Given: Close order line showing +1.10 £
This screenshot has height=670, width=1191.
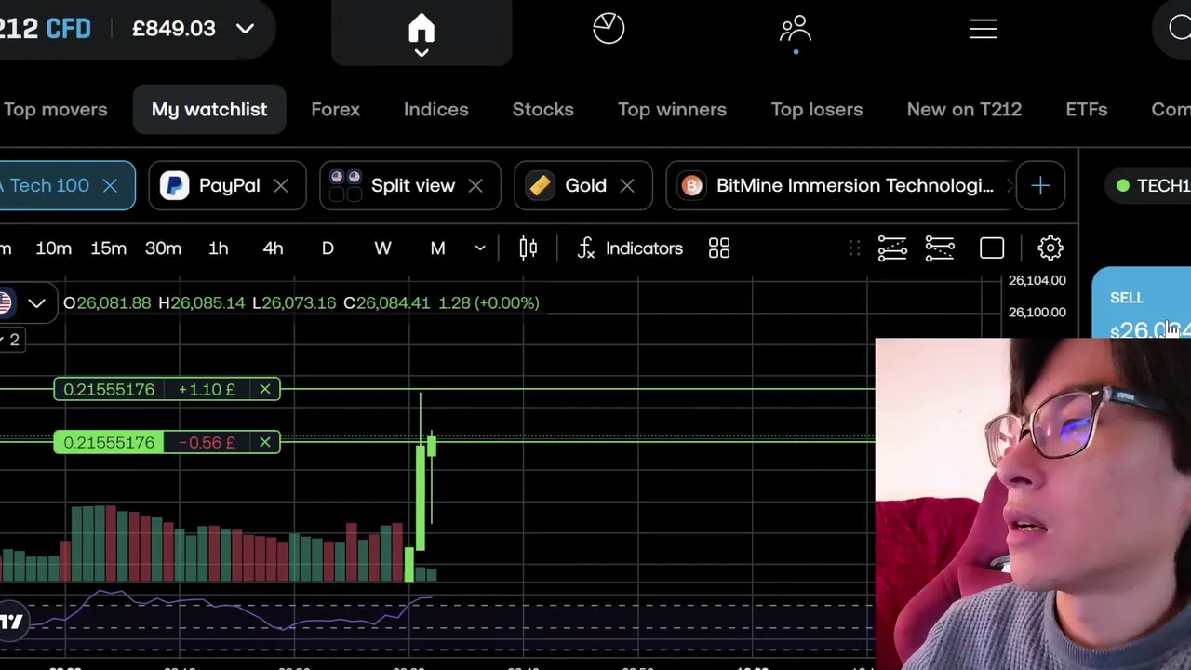Looking at the screenshot, I should click(x=265, y=389).
